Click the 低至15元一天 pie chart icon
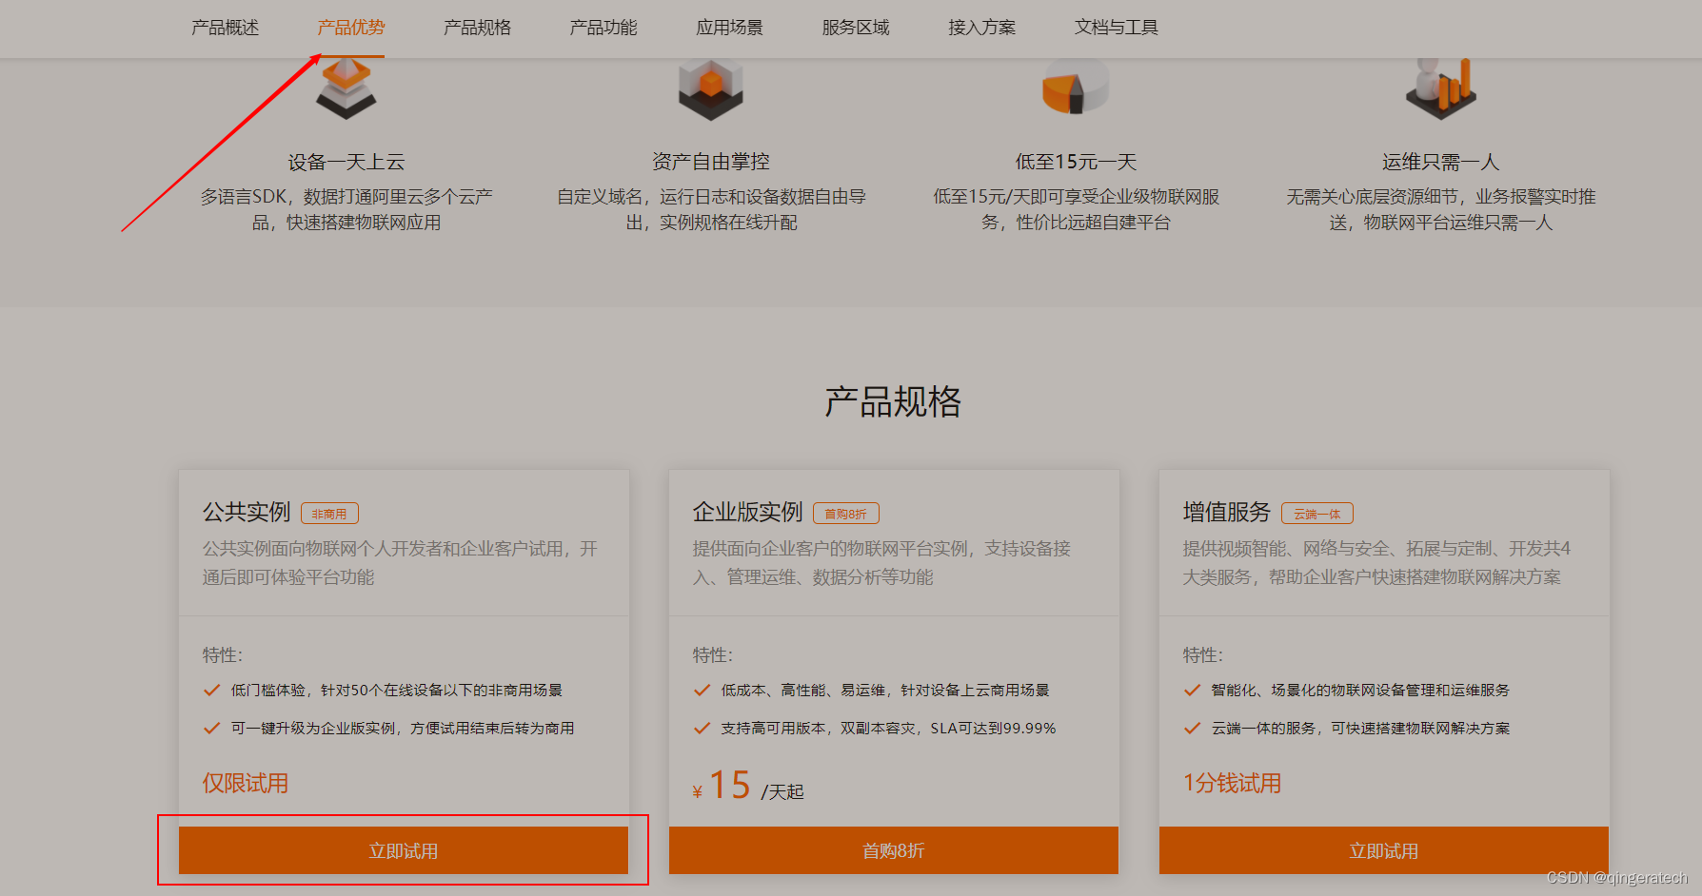This screenshot has height=896, width=1702. [x=1076, y=88]
